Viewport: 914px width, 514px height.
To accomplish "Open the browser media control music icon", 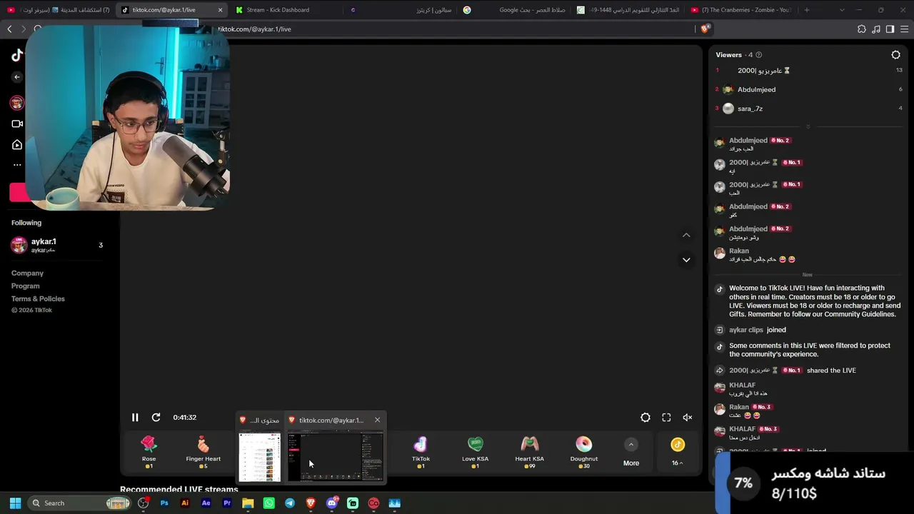I will pyautogui.click(x=876, y=29).
